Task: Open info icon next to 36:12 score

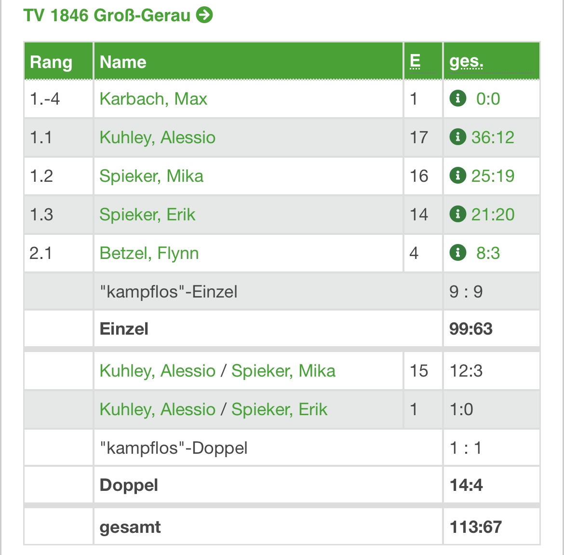Action: 458,136
